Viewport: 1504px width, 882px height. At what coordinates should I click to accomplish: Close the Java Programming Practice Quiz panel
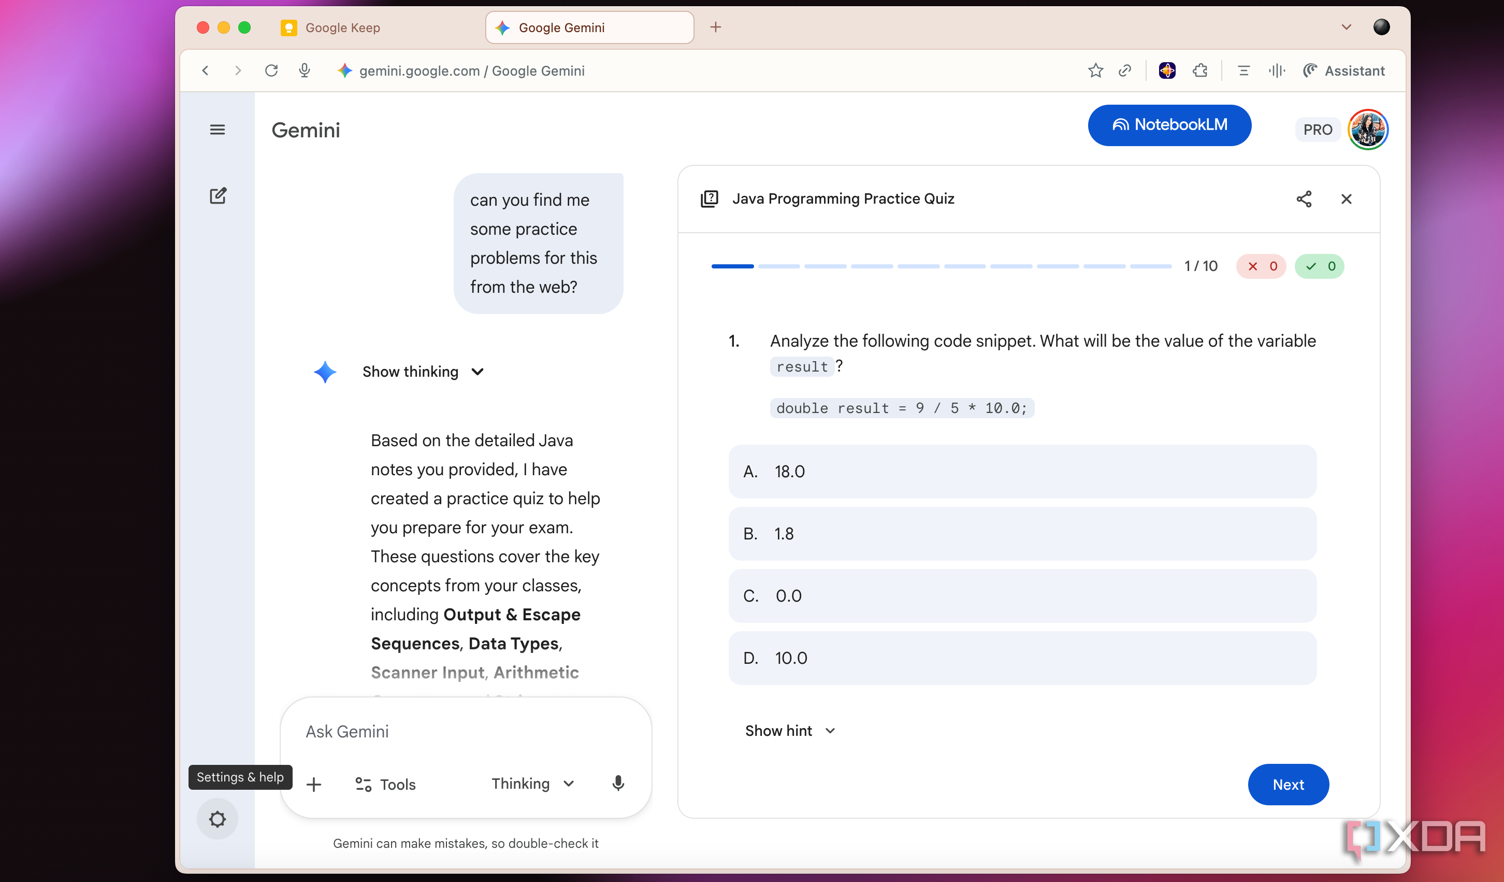pyautogui.click(x=1346, y=199)
